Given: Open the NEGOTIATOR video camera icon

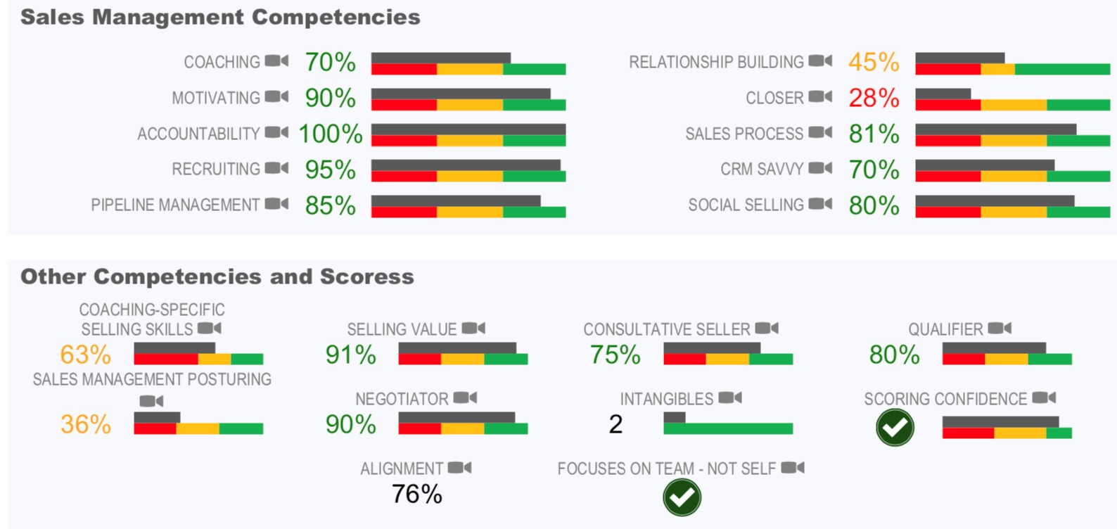Looking at the screenshot, I should pyautogui.click(x=465, y=398).
